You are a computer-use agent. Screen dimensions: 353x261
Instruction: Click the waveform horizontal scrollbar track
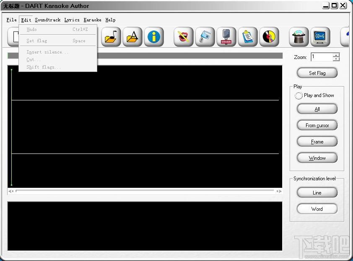coord(145,191)
